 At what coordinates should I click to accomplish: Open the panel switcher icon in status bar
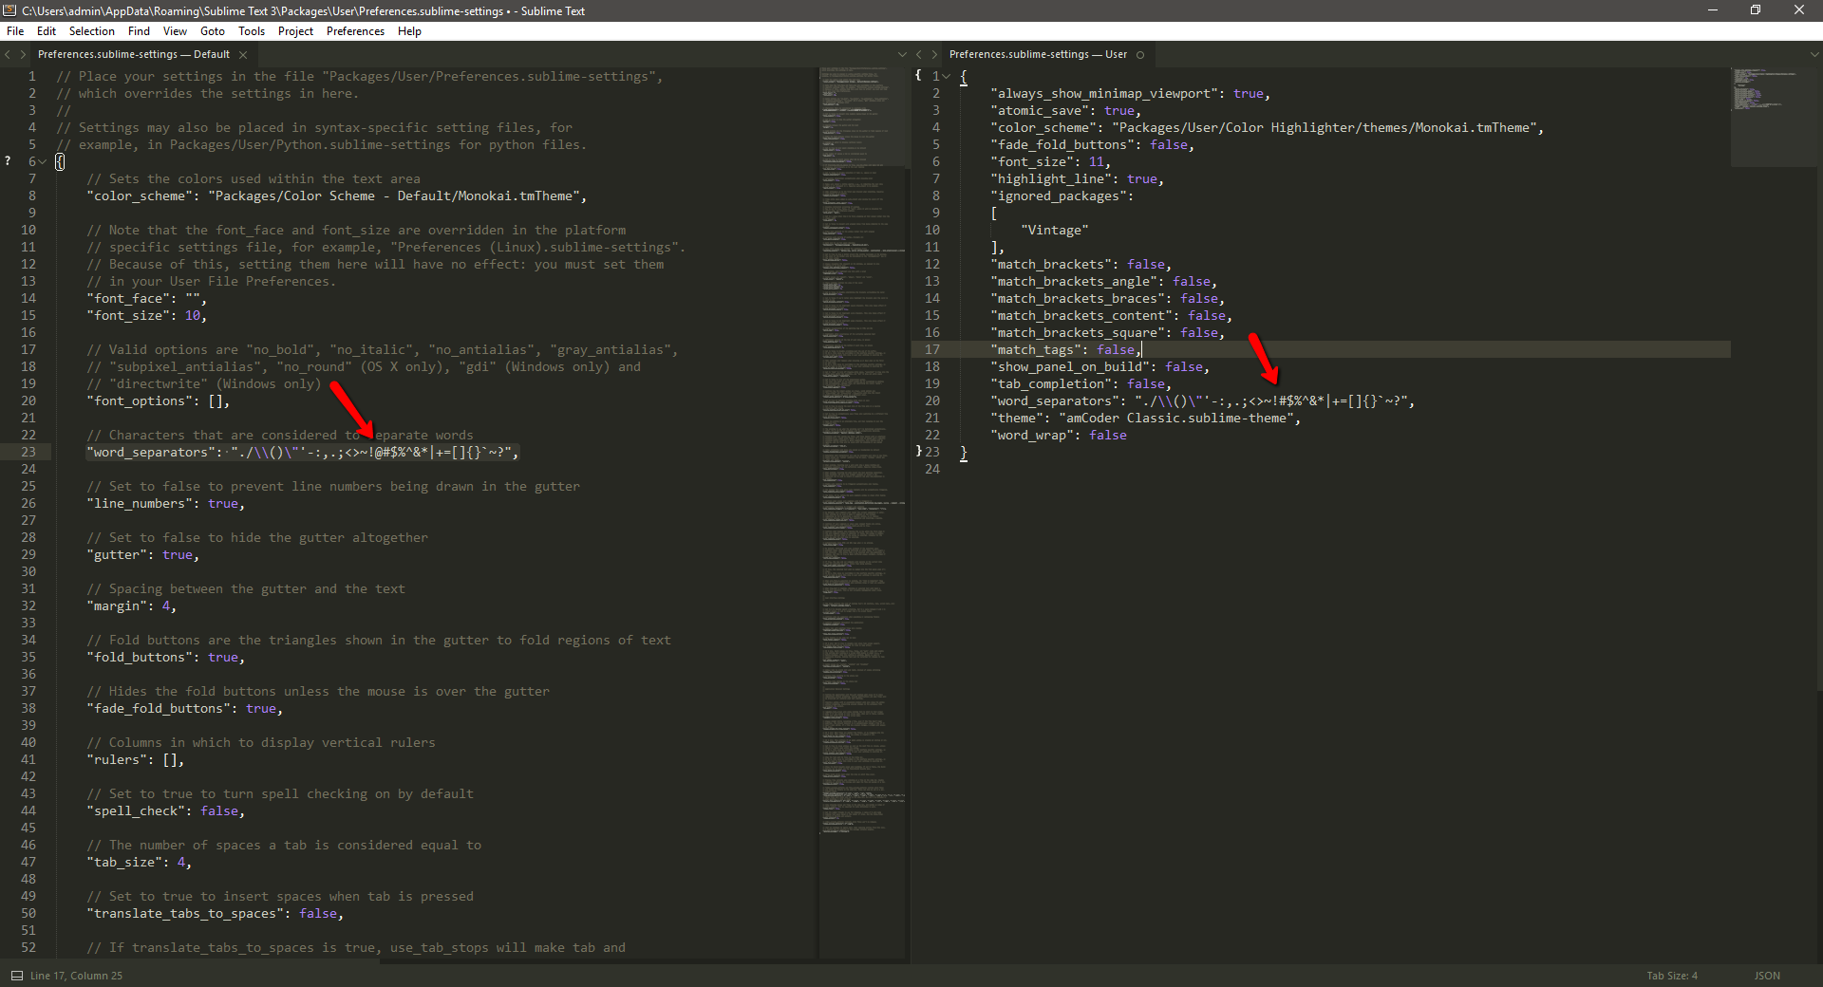click(x=16, y=976)
